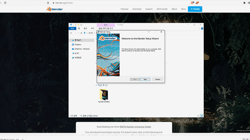Click the disabled Back button in Setup
250x140 pixels.
coord(135,80)
